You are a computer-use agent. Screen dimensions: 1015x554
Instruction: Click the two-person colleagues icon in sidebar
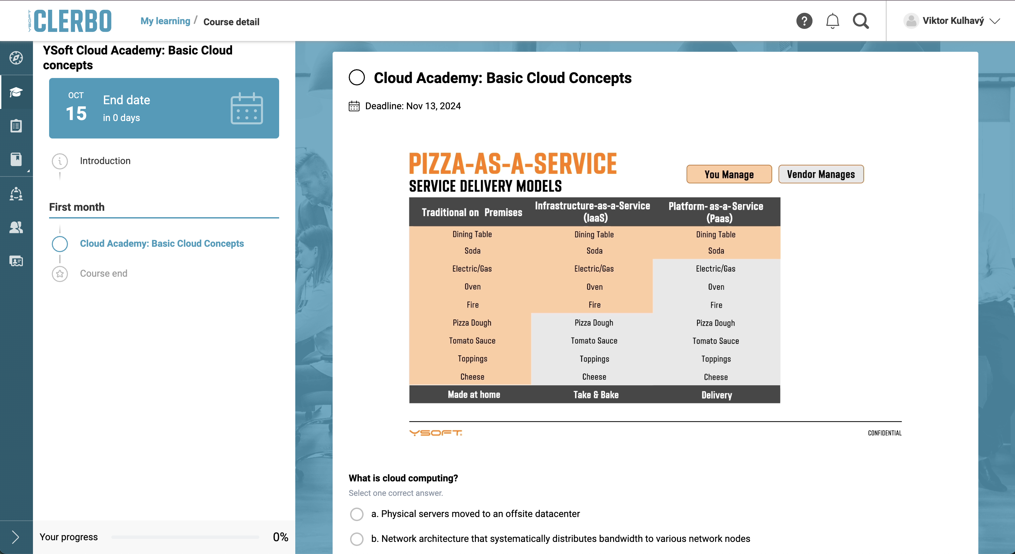(x=16, y=227)
